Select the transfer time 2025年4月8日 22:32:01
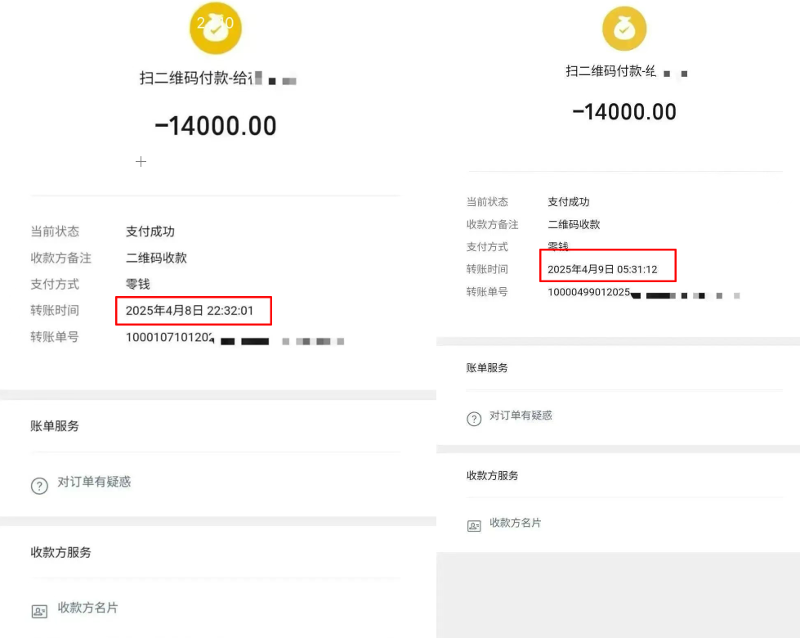 [x=192, y=311]
